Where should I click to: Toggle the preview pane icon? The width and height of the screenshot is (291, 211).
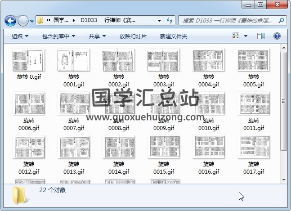[x=261, y=36]
